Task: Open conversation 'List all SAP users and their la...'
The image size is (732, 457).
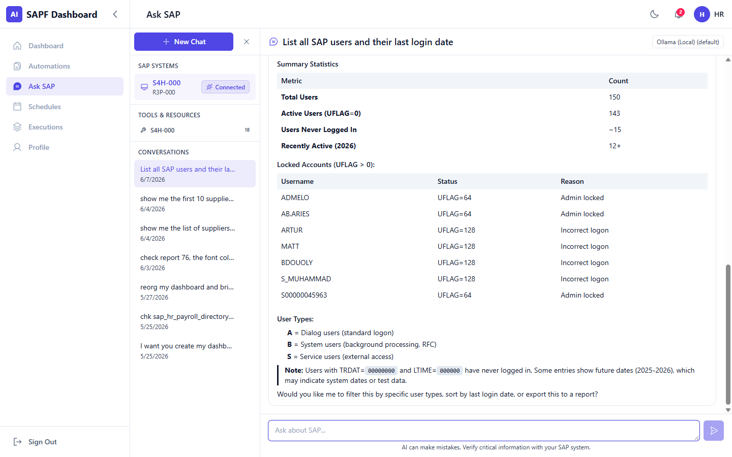Action: point(195,174)
